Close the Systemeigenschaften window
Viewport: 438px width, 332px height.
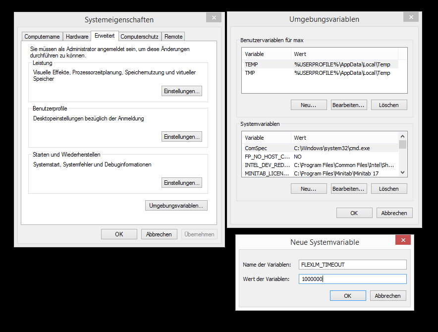214,17
